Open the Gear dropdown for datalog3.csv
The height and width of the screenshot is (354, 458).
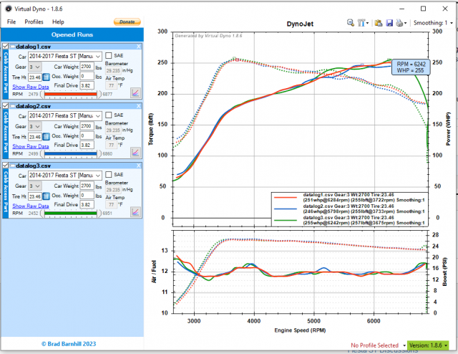(x=35, y=186)
